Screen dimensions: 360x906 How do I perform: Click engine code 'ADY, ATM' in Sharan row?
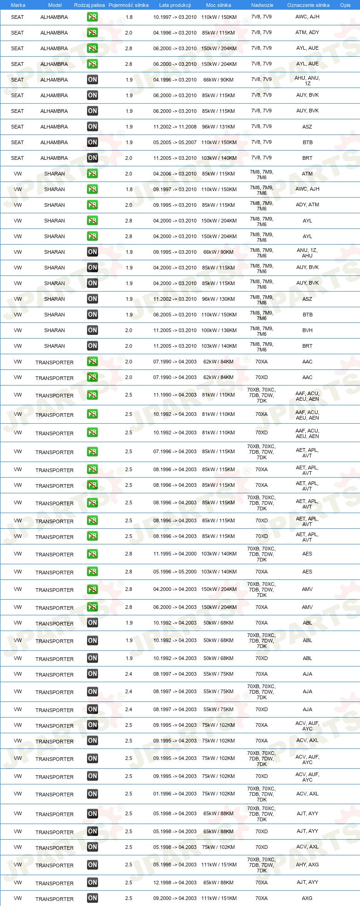[308, 205]
